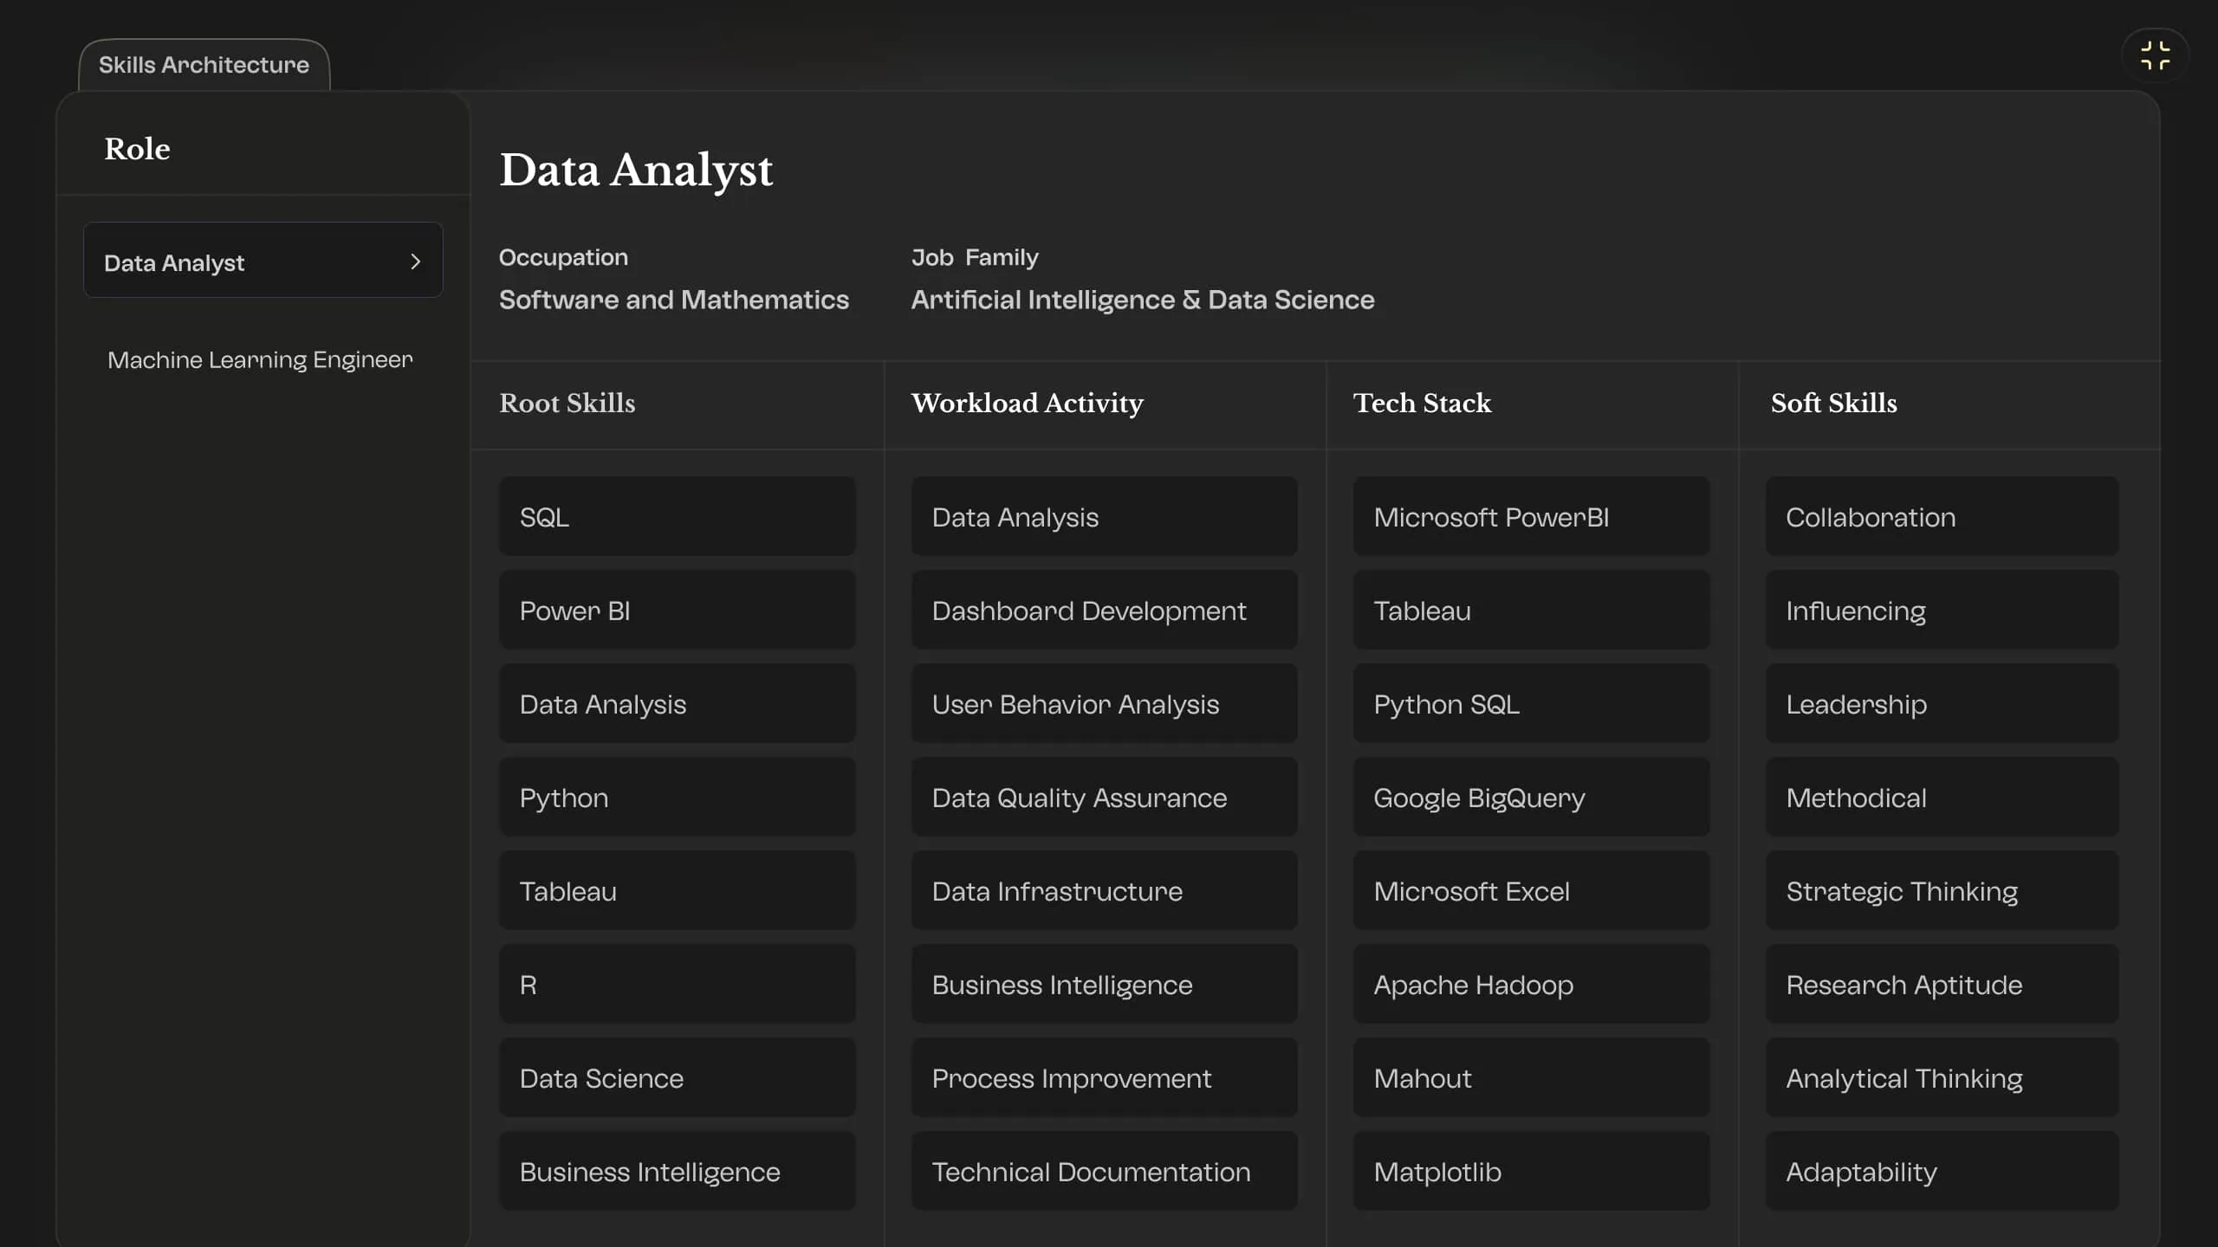Click the Workload Activity column header

1027,404
